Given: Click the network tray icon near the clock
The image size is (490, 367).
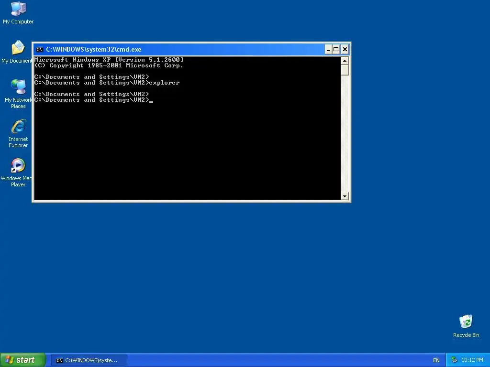Looking at the screenshot, I should coord(455,360).
